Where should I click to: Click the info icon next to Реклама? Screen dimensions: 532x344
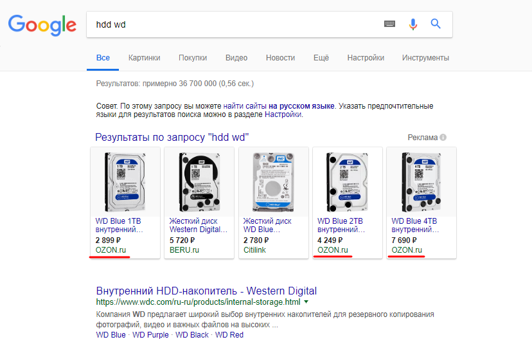(x=443, y=137)
